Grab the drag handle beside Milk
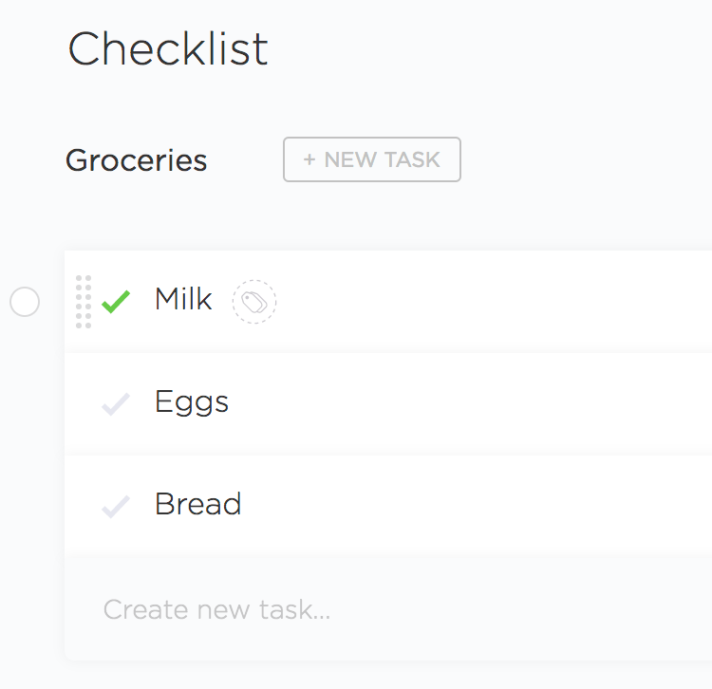The width and height of the screenshot is (712, 689). click(x=84, y=302)
